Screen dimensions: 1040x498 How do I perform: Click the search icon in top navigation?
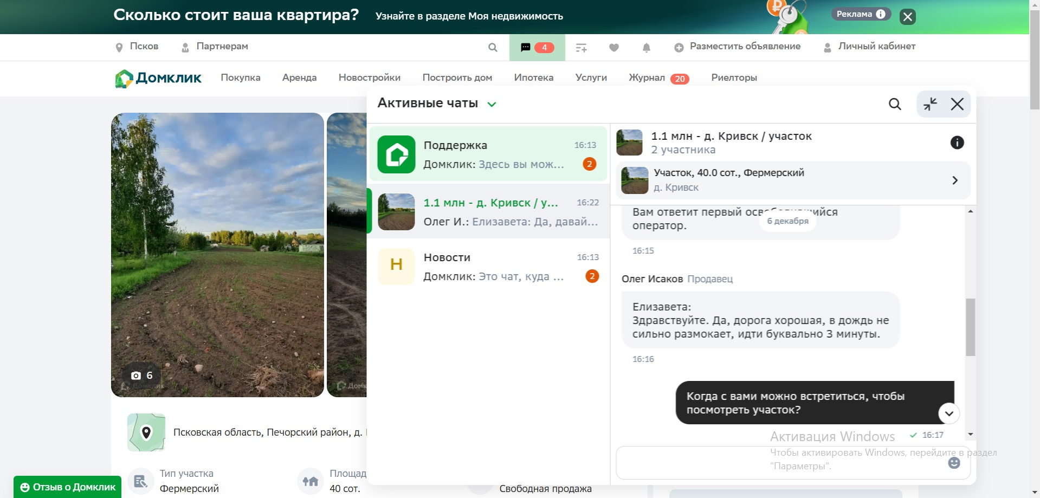pos(493,47)
